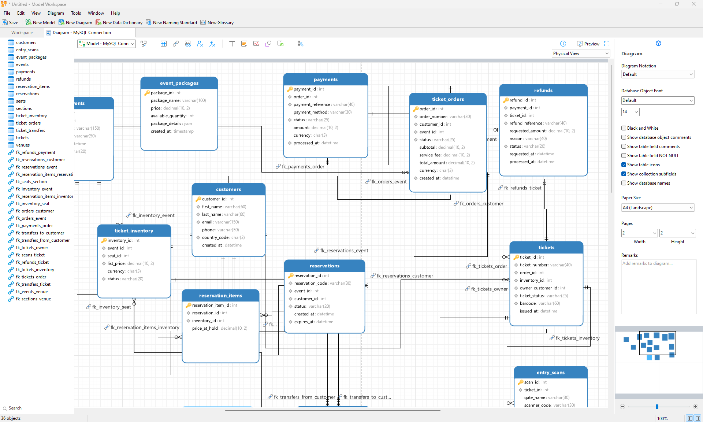Click New Data Dictionary button
The height and width of the screenshot is (422, 703).
pyautogui.click(x=119, y=23)
